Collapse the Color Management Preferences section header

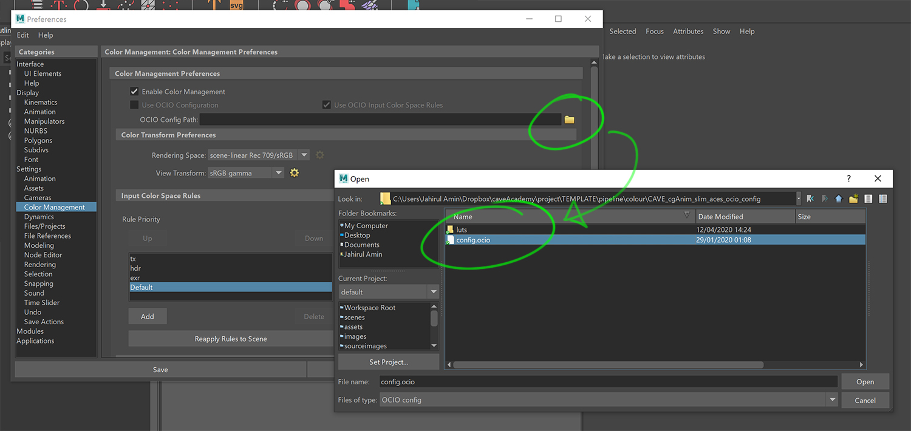(346, 73)
